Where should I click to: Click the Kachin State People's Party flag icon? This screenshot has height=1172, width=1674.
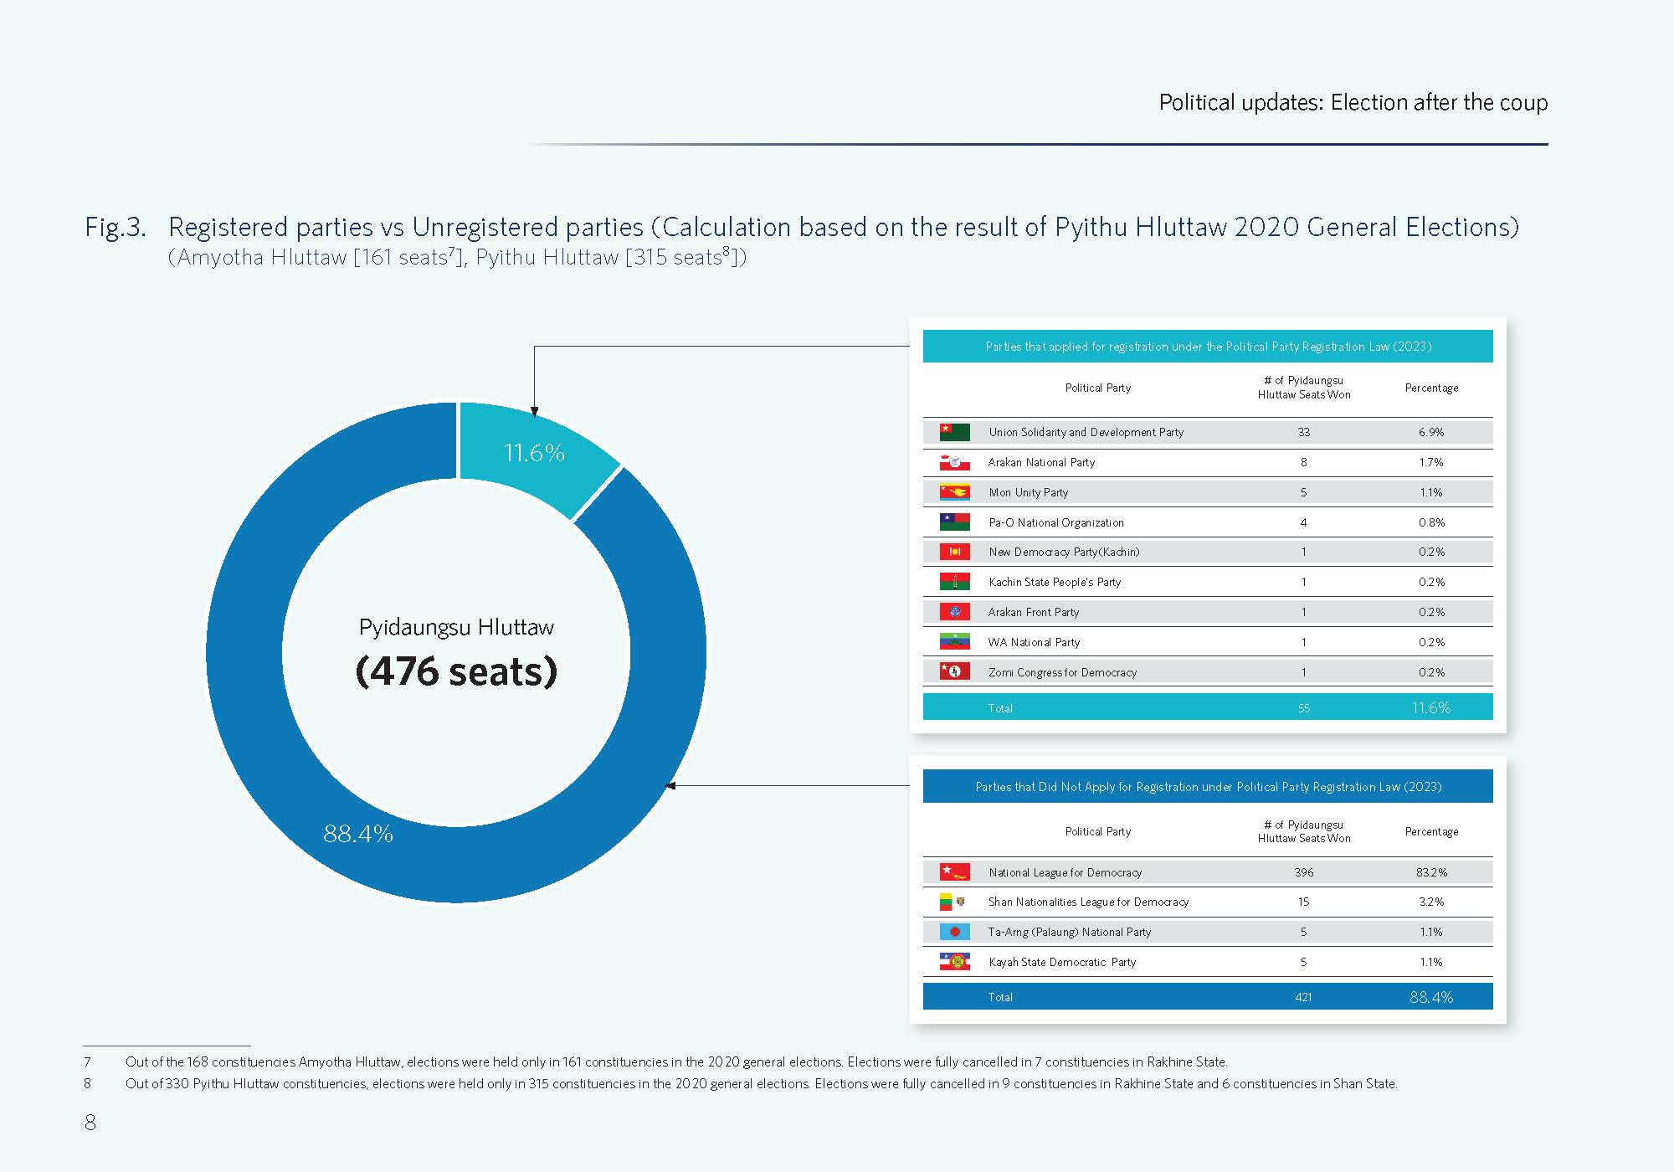tap(954, 582)
